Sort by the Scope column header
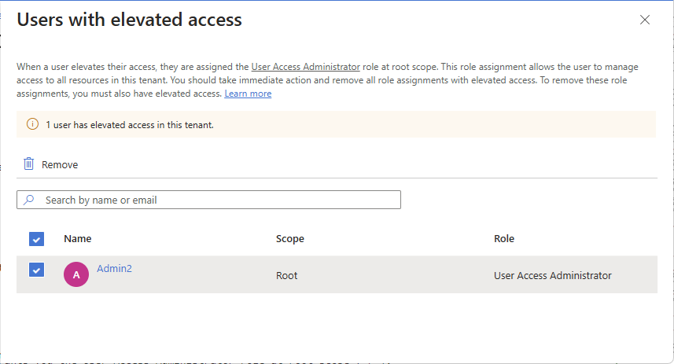 [289, 238]
